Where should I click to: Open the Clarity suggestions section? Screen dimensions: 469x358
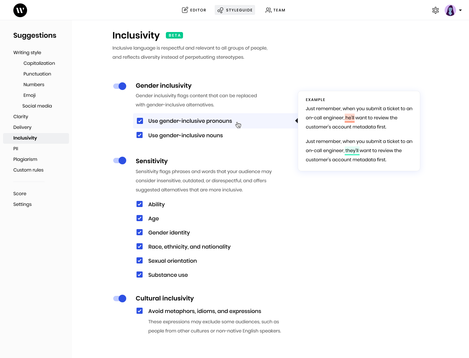pos(21,117)
